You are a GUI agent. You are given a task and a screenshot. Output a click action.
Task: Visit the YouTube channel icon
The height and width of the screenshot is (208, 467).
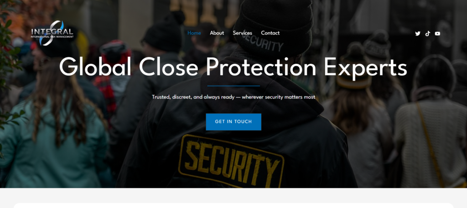point(437,34)
